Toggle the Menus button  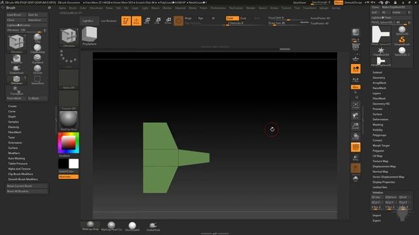338,3
